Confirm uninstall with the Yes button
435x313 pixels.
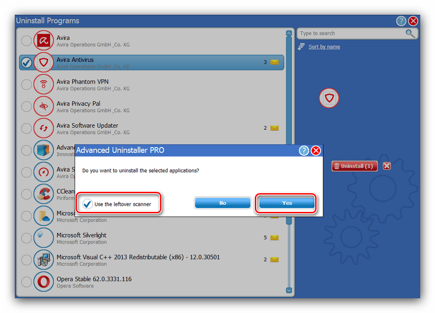(287, 203)
